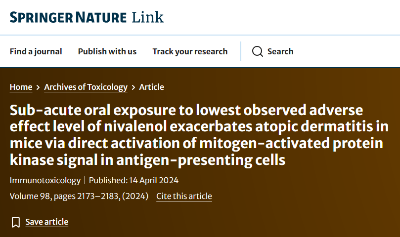This screenshot has height=237, width=400.
Task: Click the magnifying glass search icon
Action: pyautogui.click(x=258, y=51)
